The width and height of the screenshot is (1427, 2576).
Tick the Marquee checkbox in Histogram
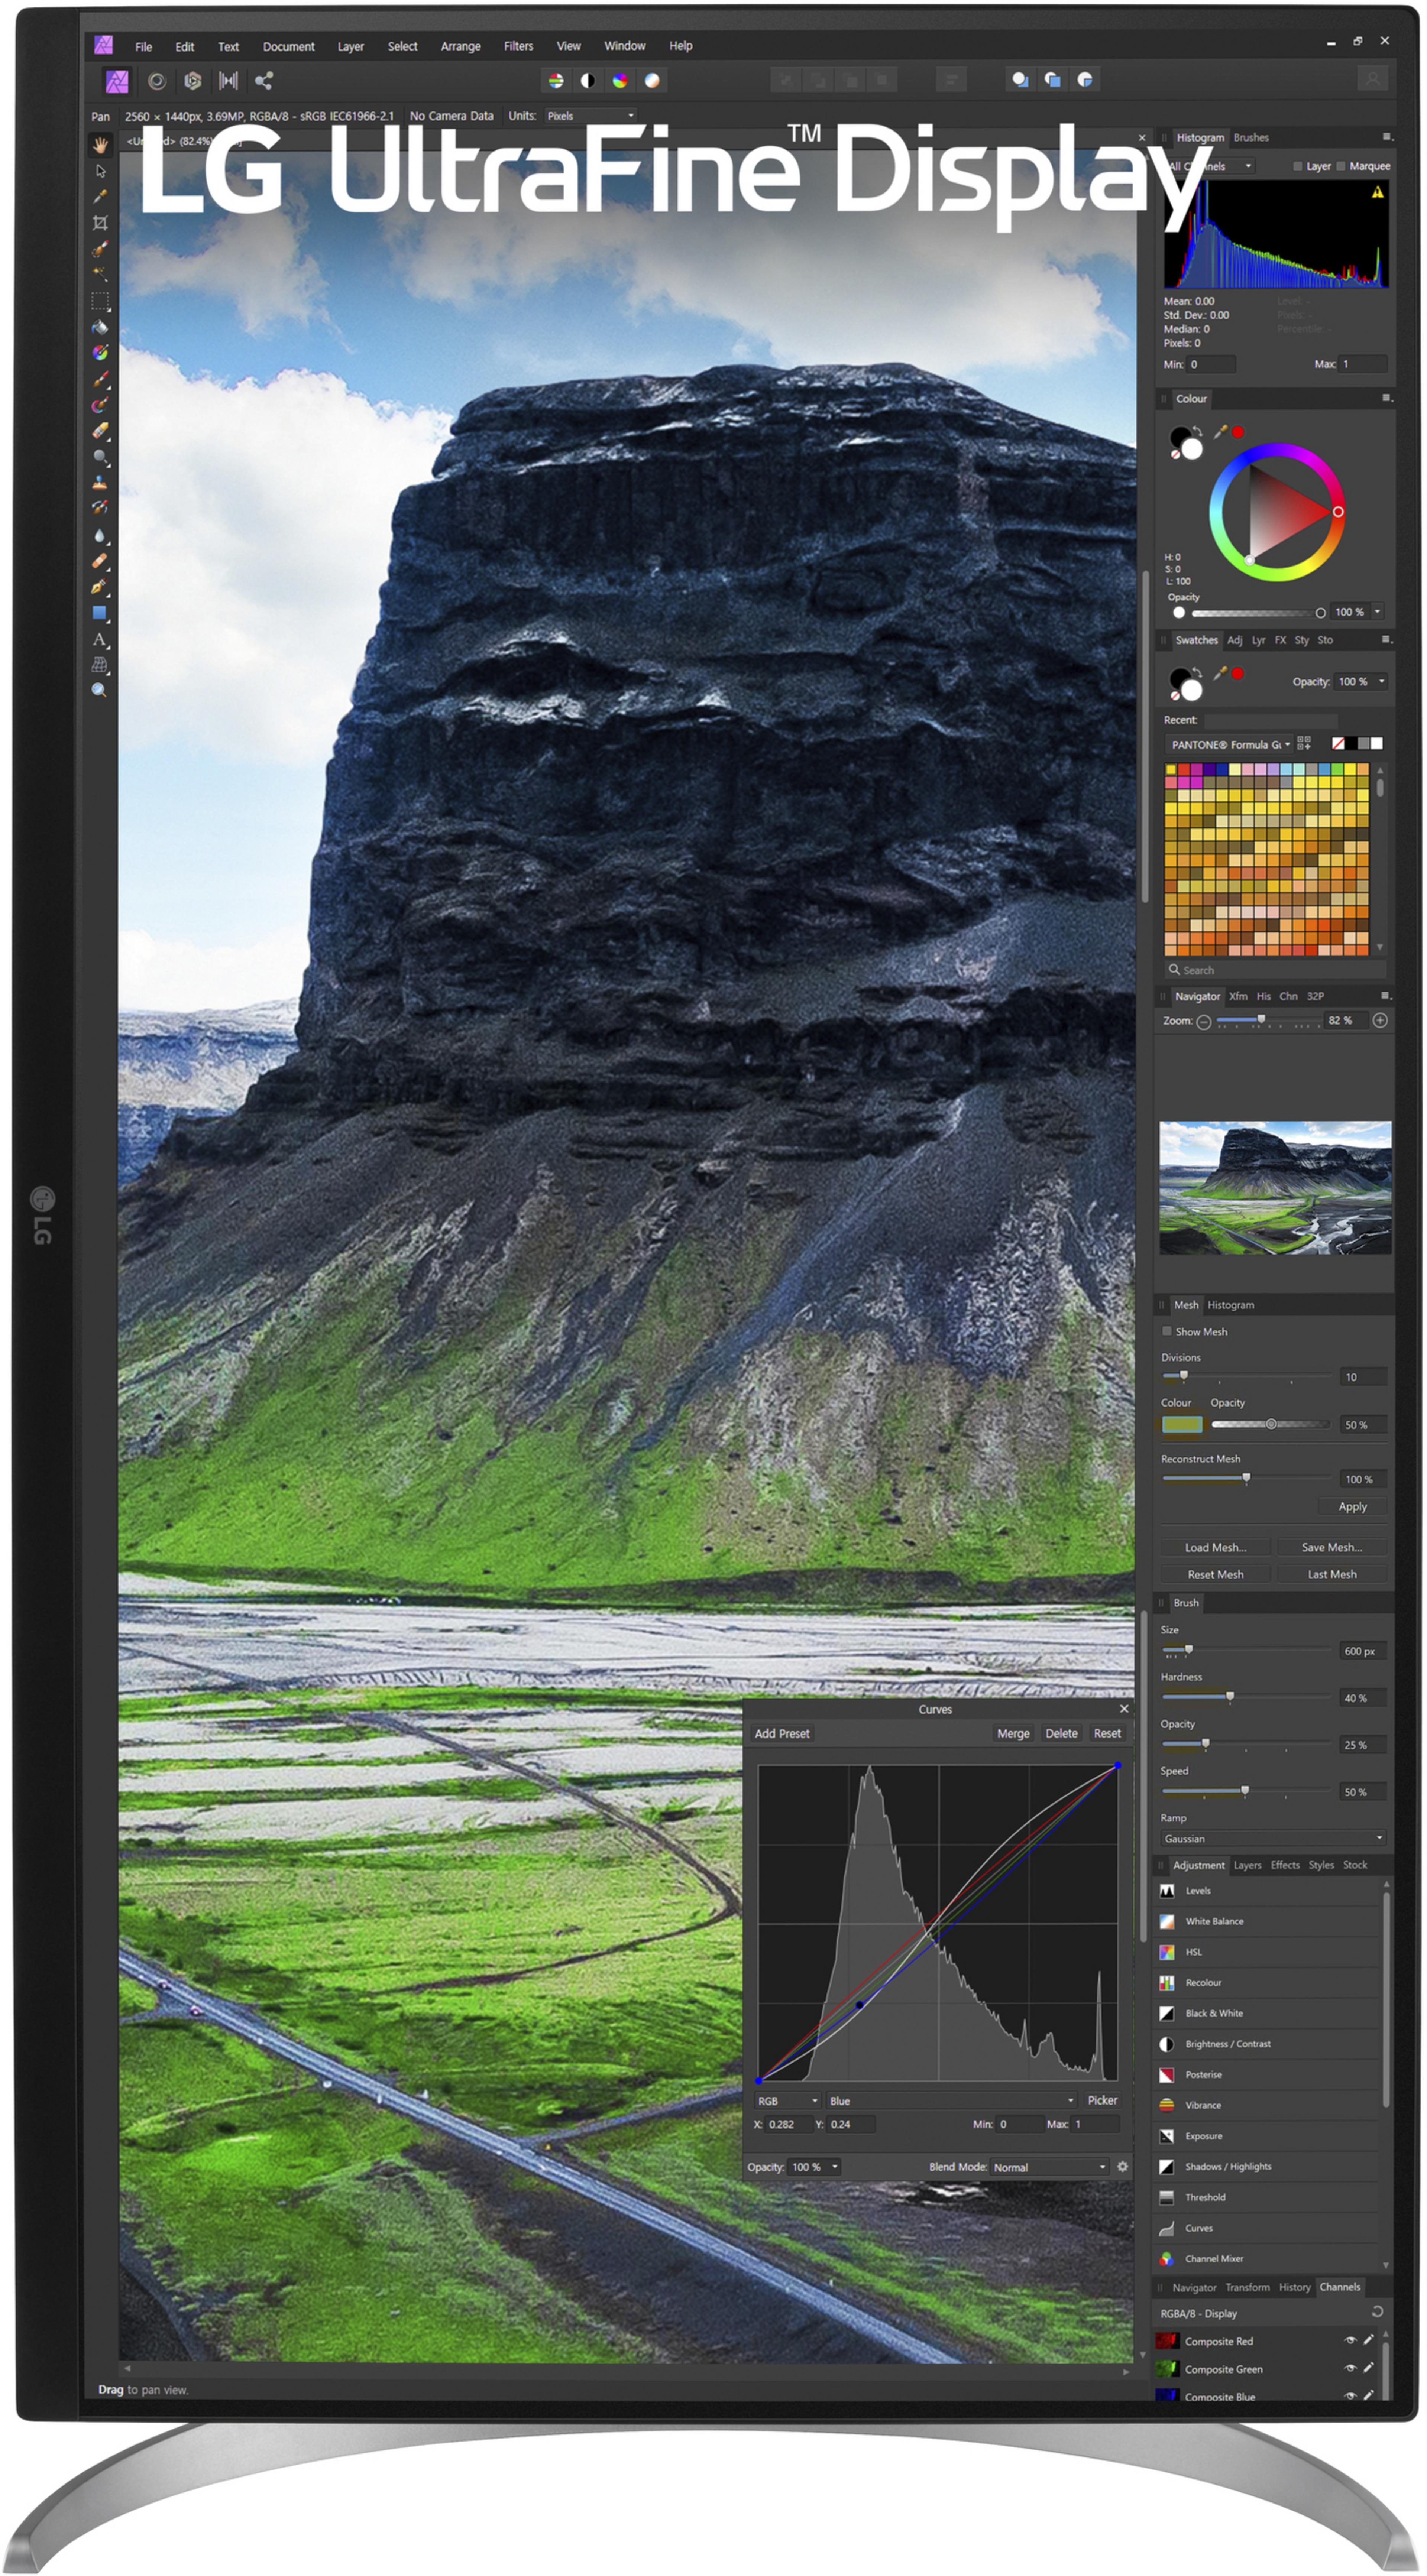(x=1341, y=166)
